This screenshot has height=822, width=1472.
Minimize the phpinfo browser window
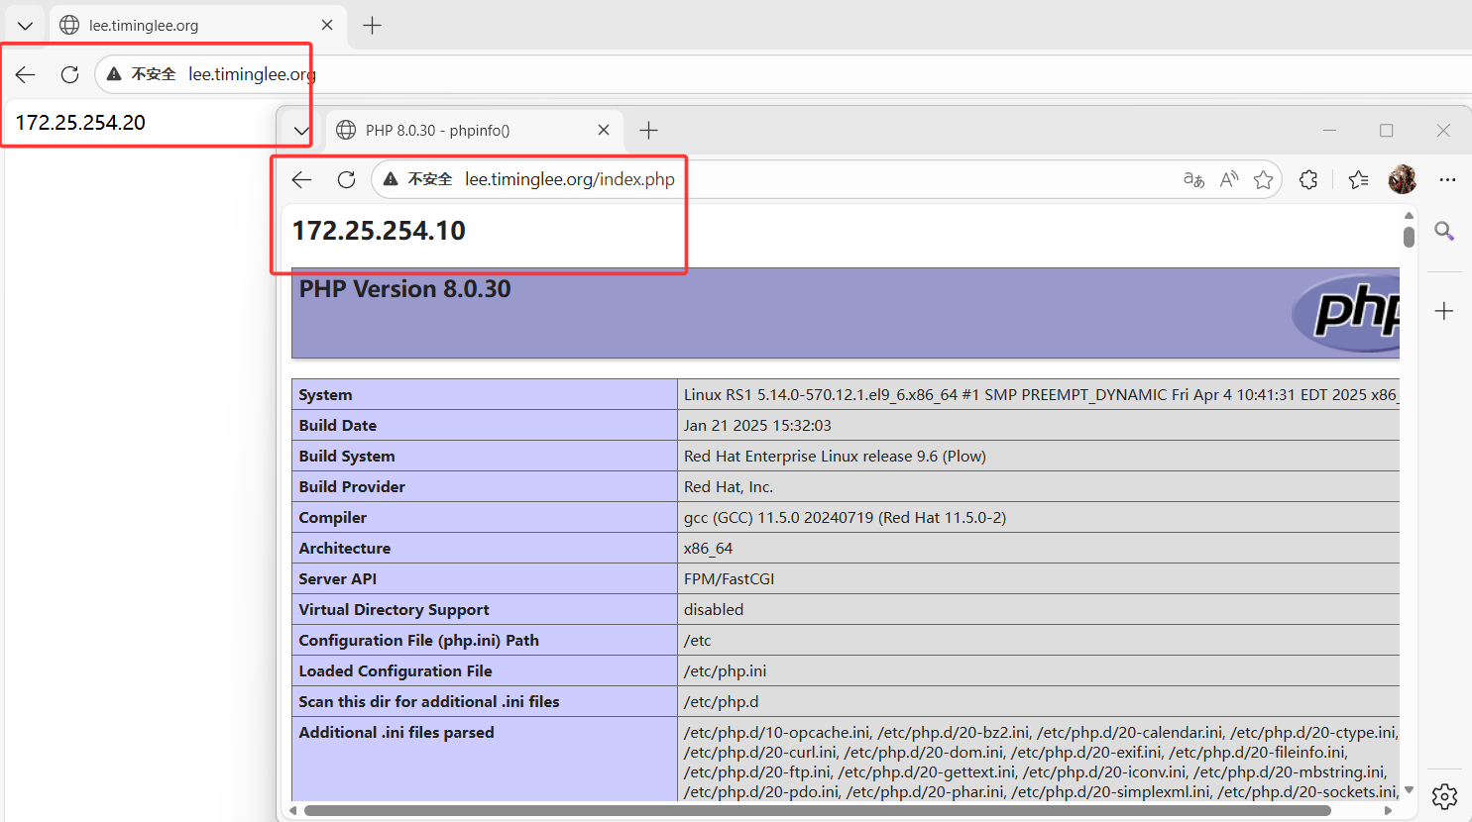[x=1330, y=131]
